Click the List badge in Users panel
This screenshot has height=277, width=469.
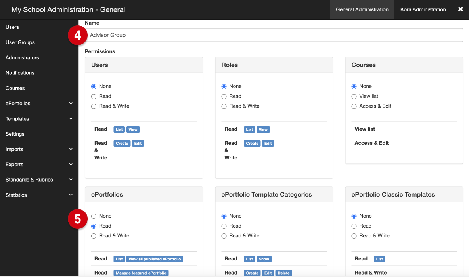pos(119,129)
